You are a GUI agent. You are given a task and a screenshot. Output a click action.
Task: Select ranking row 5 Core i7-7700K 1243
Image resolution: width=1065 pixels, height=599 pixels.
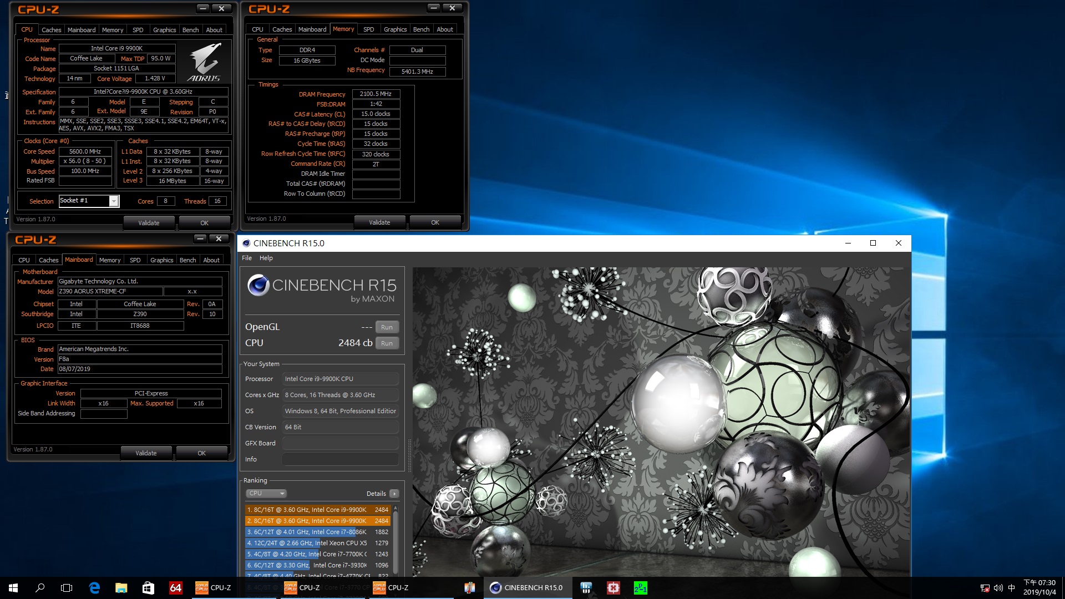click(x=318, y=554)
